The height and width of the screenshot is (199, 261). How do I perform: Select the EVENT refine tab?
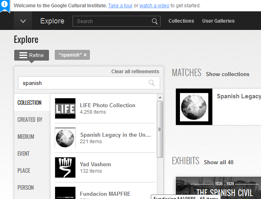pos(32,154)
